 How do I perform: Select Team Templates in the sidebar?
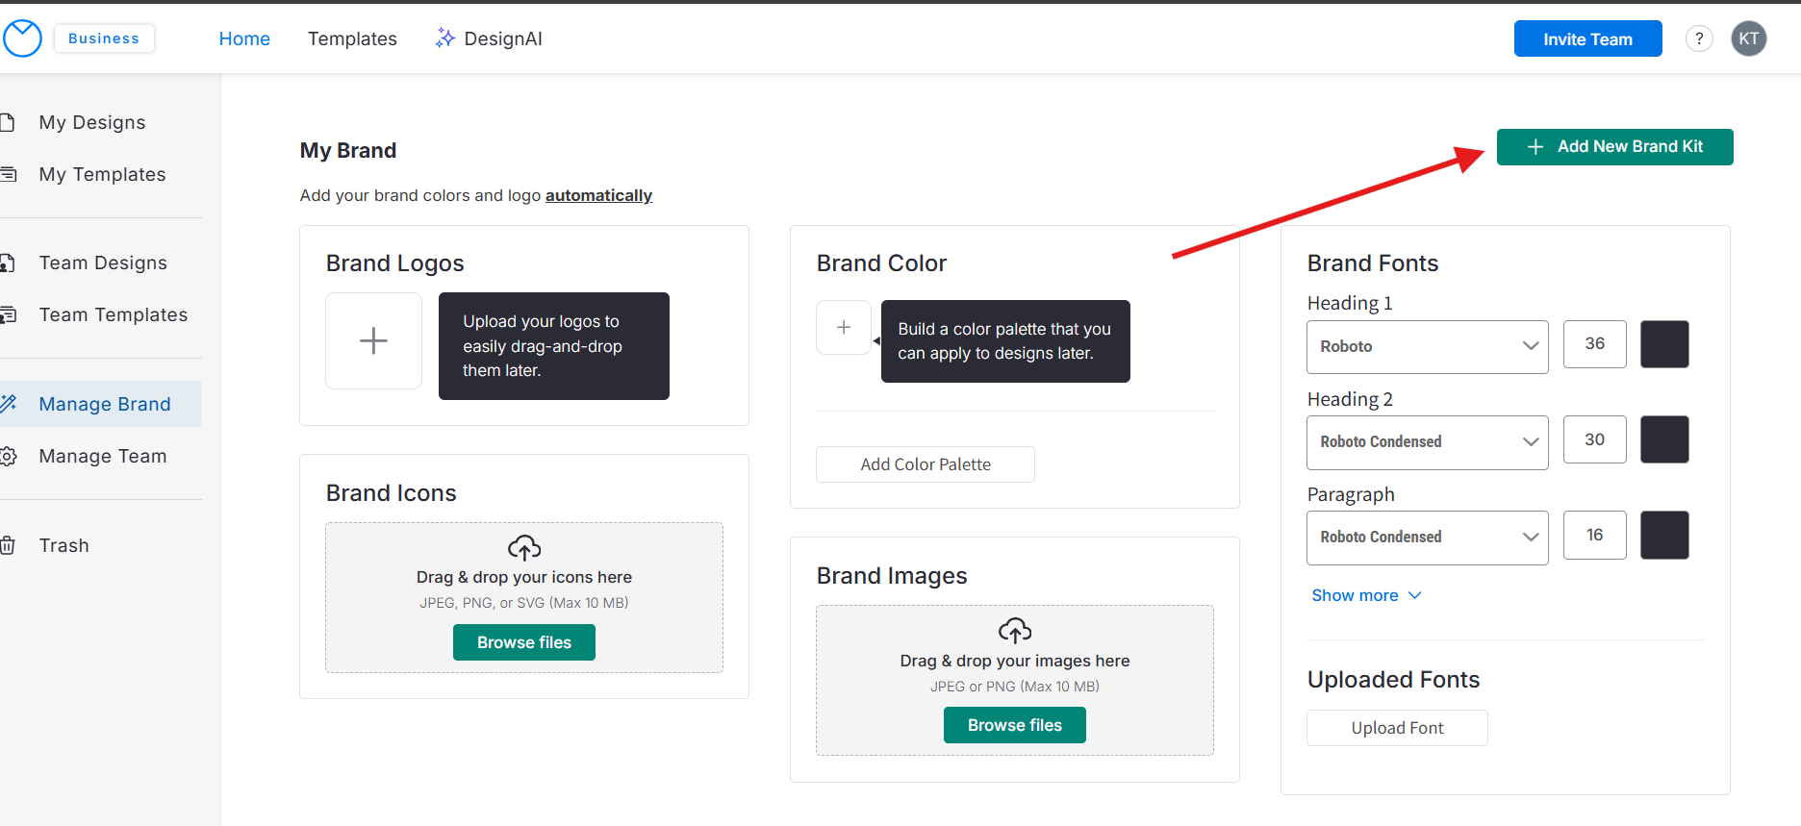pyautogui.click(x=113, y=314)
